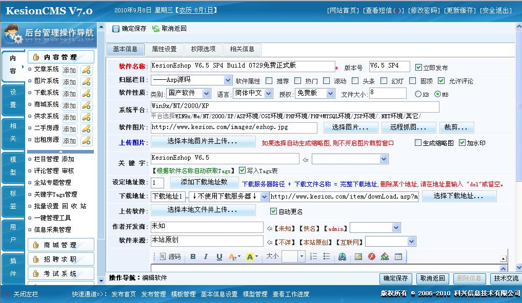Viewport: 522px width, 303px height.
Task: Click 关闭左栏 close icon at bottom left
Action: pyautogui.click(x=8, y=294)
